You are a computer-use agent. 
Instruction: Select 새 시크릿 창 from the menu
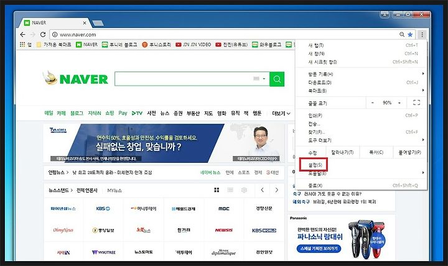[361, 62]
